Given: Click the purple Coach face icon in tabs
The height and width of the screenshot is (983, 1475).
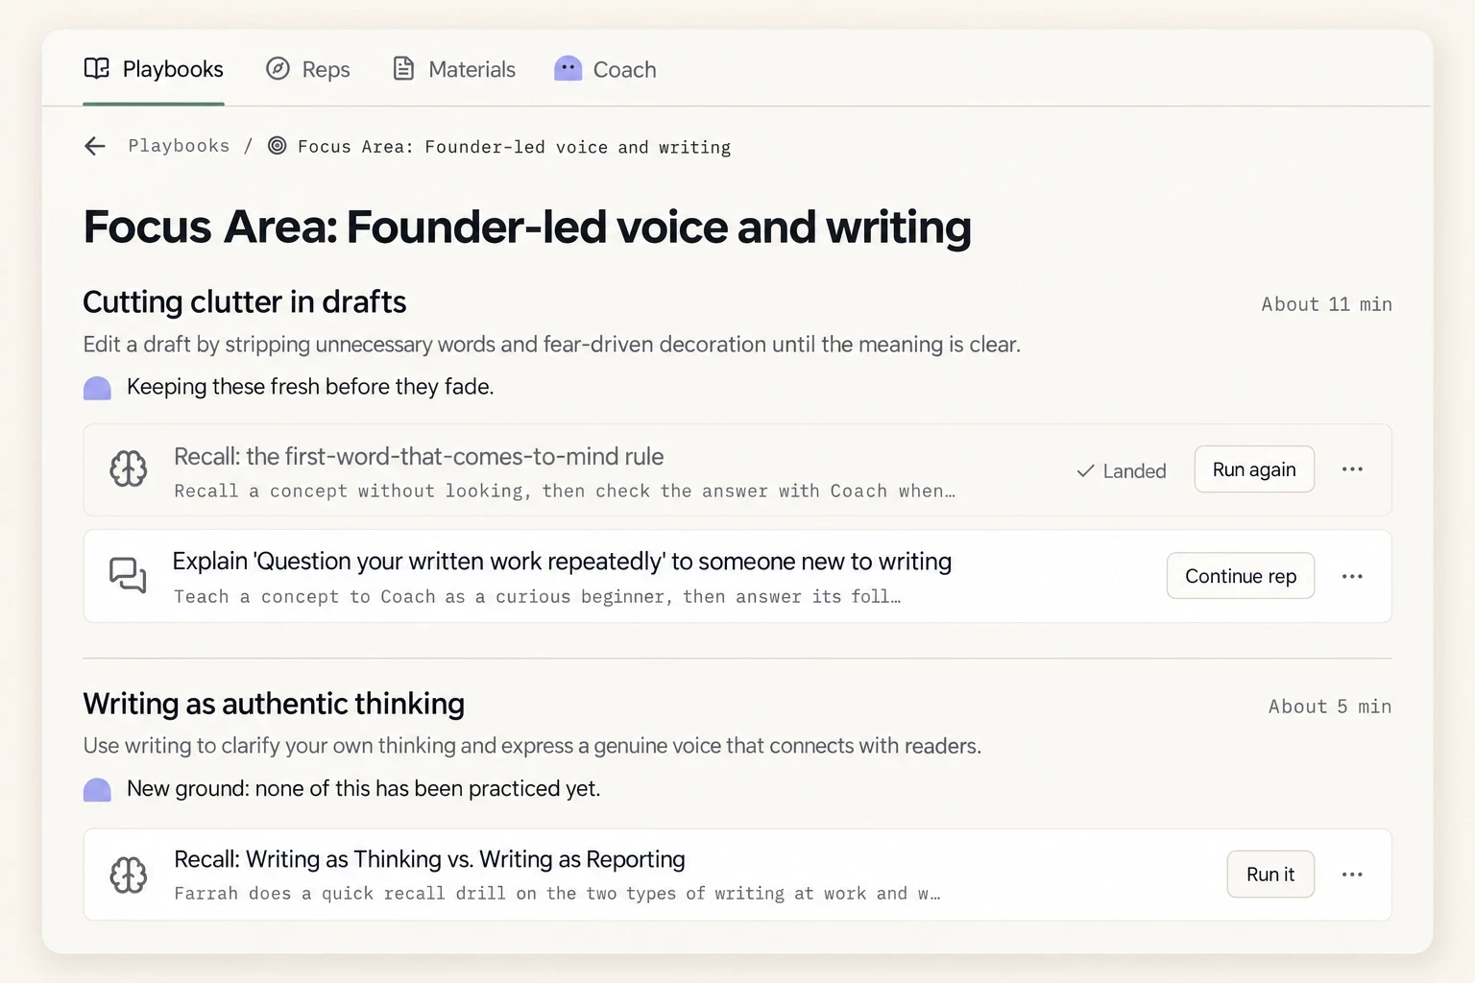Looking at the screenshot, I should 568,68.
